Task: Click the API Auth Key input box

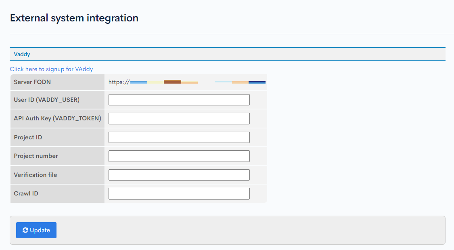Action: click(179, 118)
